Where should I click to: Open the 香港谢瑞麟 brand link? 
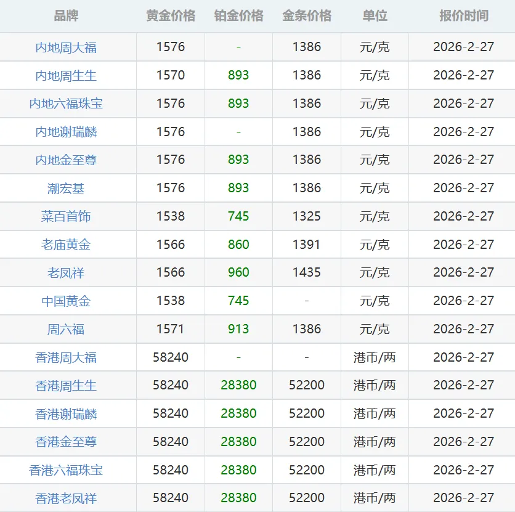click(x=66, y=414)
